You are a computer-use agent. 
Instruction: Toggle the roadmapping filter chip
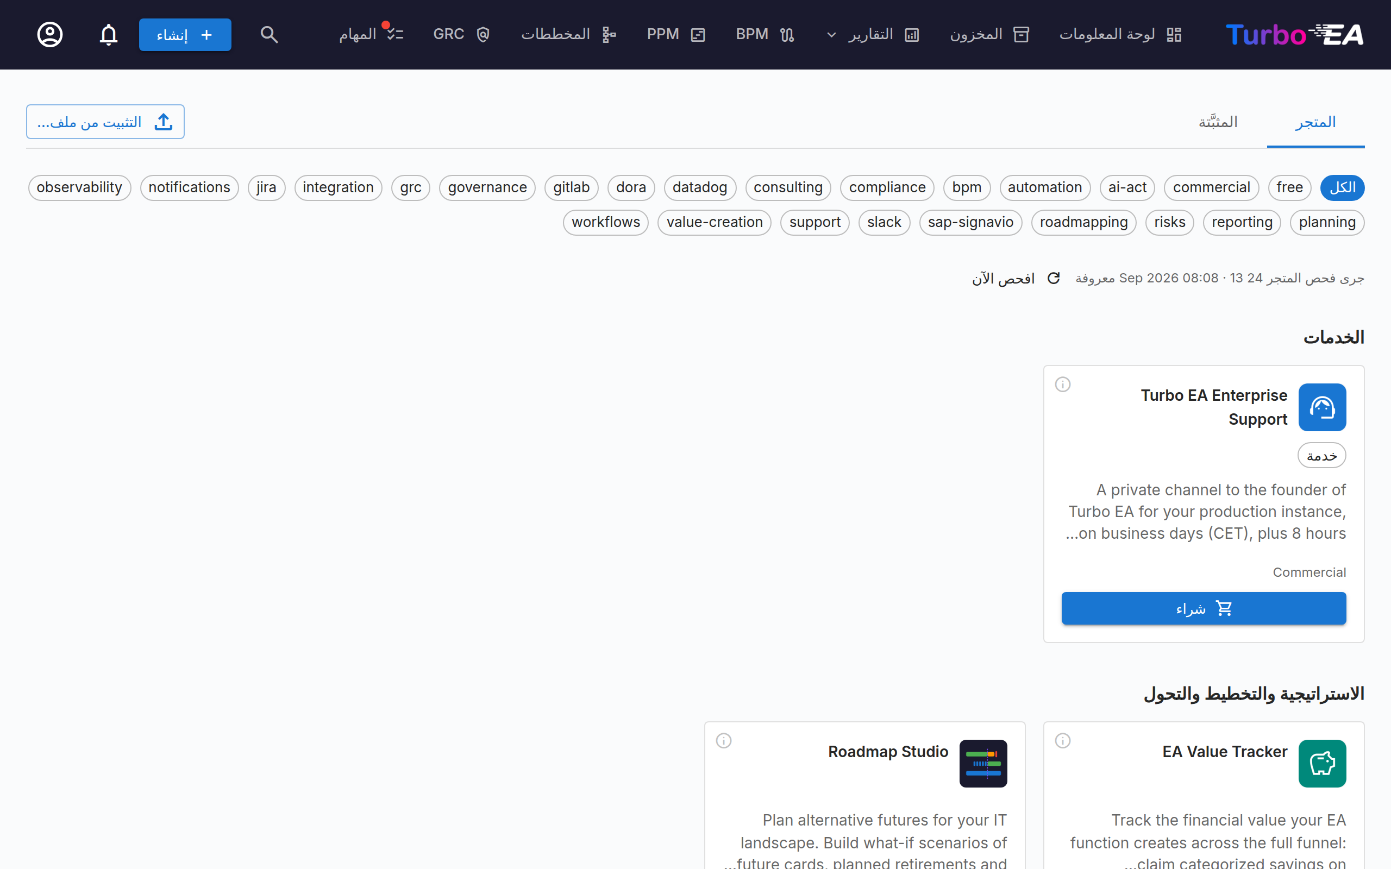(1083, 223)
